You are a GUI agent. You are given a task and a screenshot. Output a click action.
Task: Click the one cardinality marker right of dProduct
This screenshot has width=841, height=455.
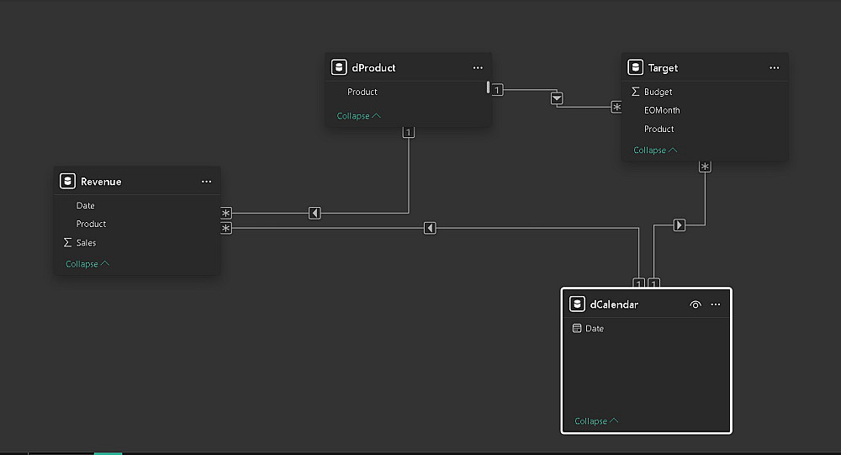497,90
